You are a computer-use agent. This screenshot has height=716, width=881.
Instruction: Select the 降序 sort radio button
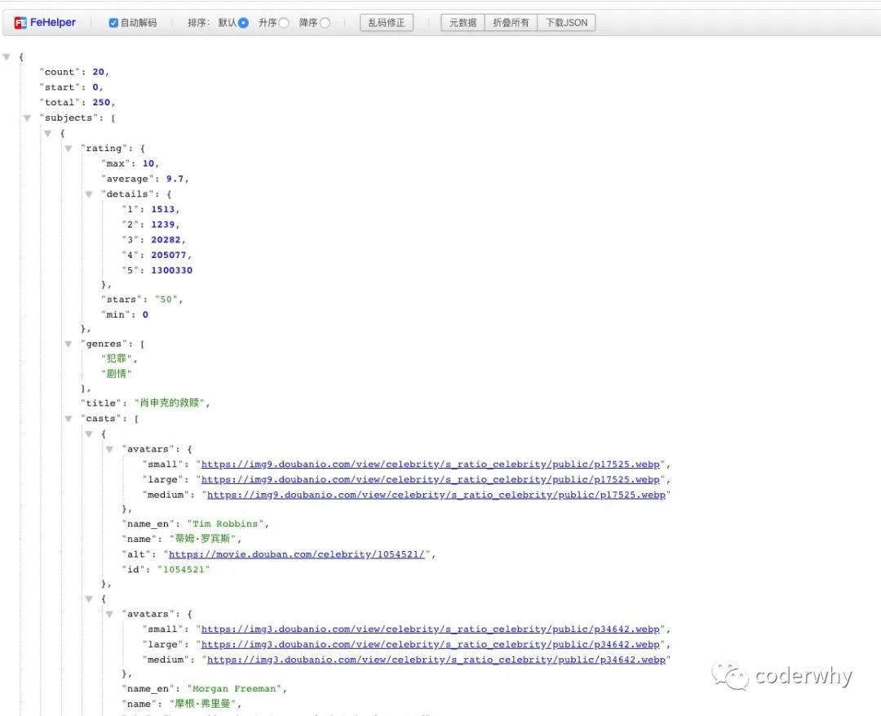coord(325,23)
